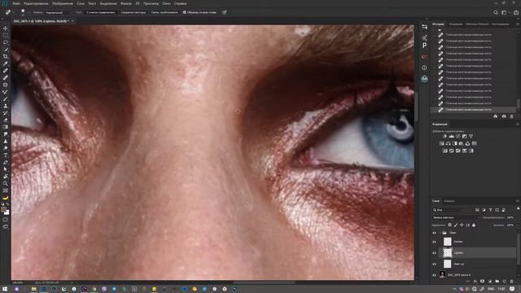Open the brush mode dropdown
This screenshot has height=293, width=521.
coord(58,12)
